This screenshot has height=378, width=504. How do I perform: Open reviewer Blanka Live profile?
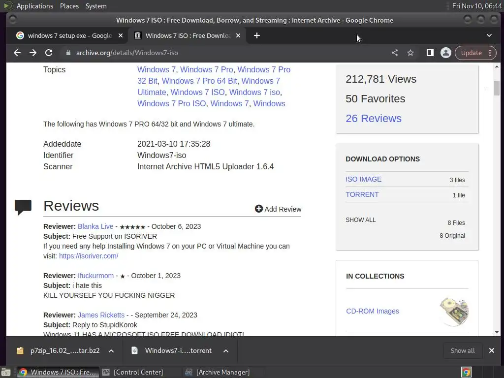95,226
